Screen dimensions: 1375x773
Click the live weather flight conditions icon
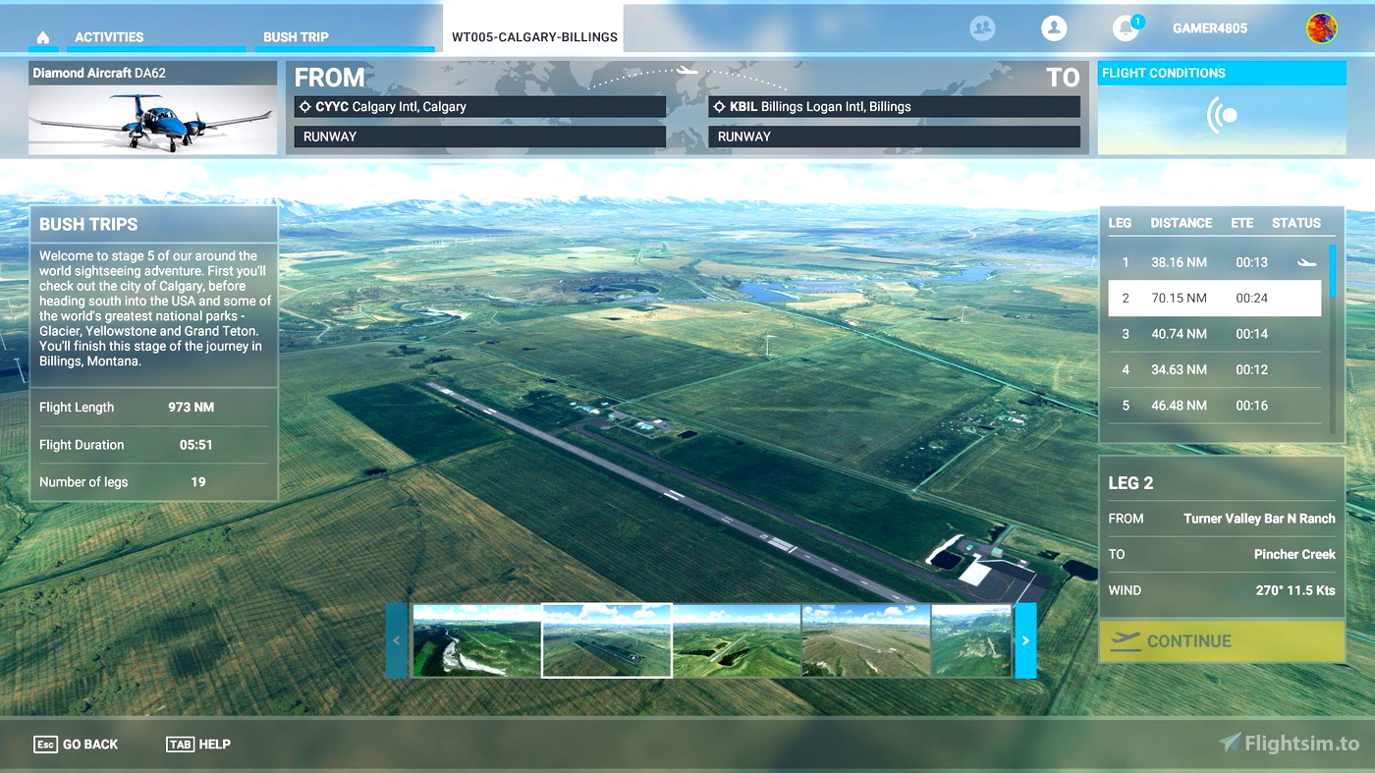1222,115
